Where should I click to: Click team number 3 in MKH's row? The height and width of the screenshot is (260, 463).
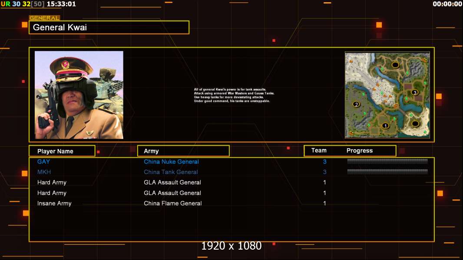coord(325,172)
